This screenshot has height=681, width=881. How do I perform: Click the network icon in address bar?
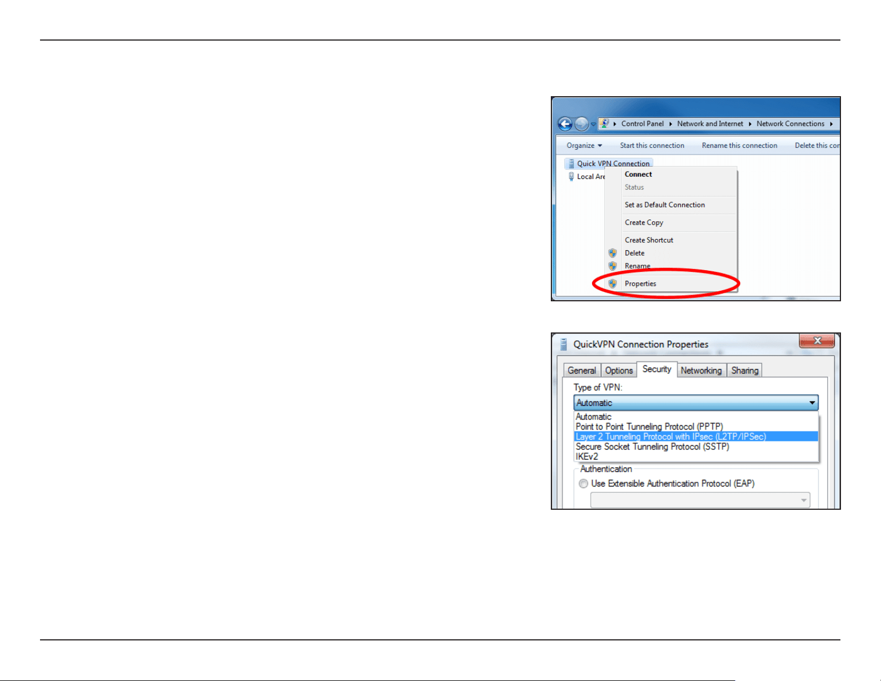(x=604, y=123)
